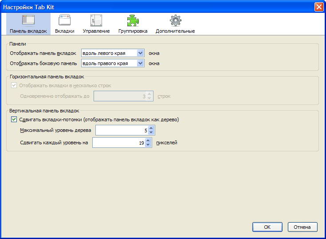Switch to the Вкладки tab label
The image size is (326, 239).
(x=65, y=31)
